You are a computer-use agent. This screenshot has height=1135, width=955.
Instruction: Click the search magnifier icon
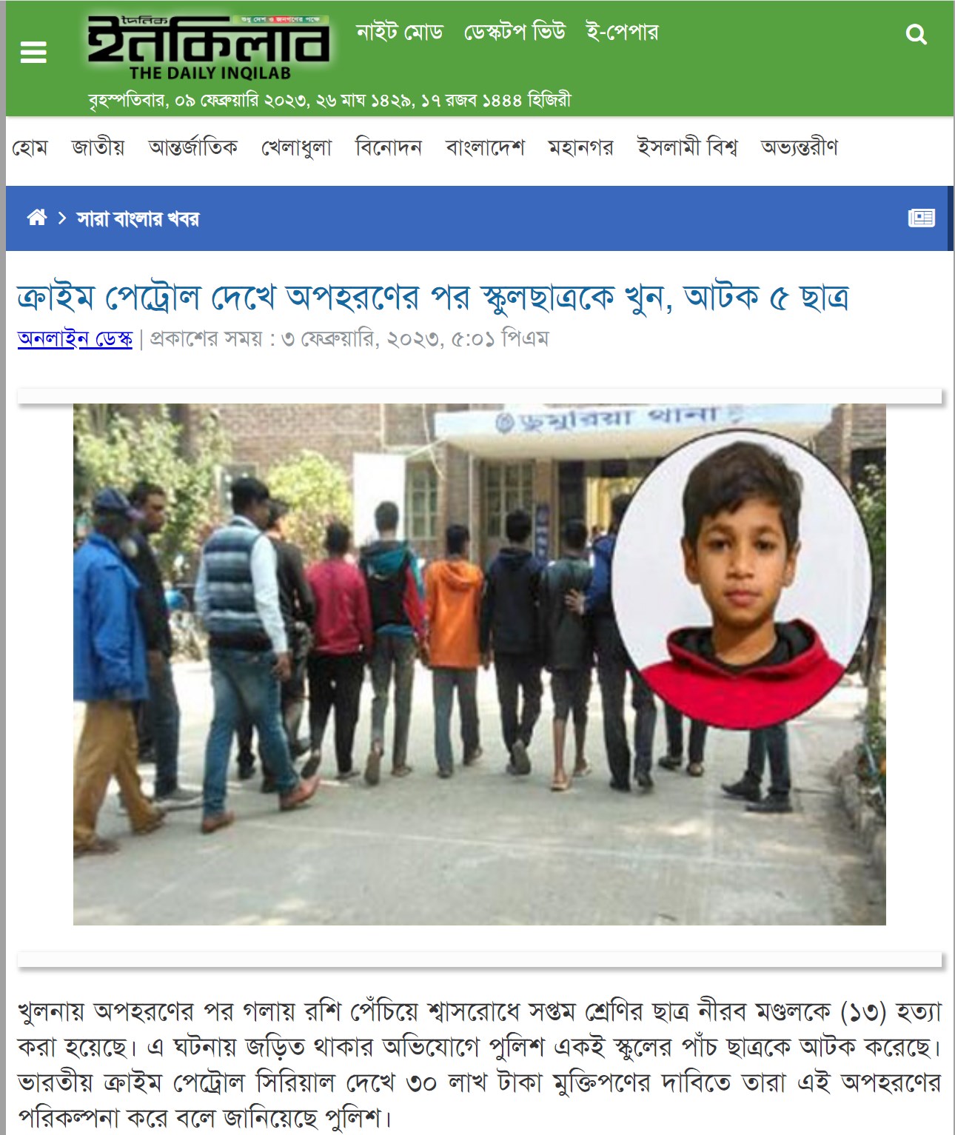pyautogui.click(x=917, y=35)
